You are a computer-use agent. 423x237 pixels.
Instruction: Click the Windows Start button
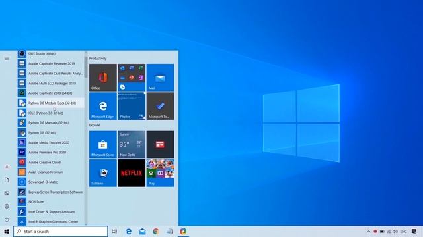coord(7,231)
